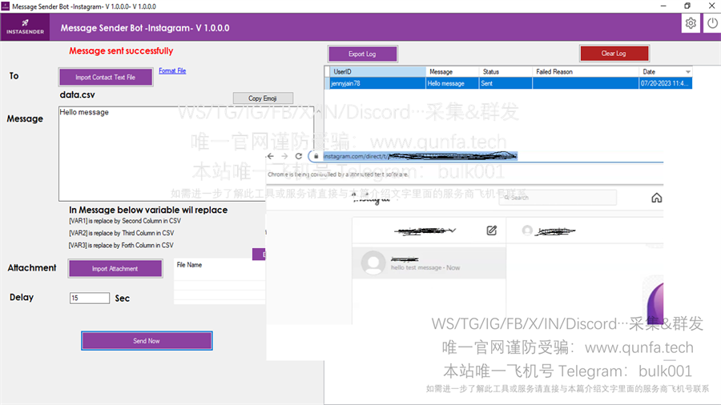
Task: Select the jennyjain78 log row
Action: 511,83
